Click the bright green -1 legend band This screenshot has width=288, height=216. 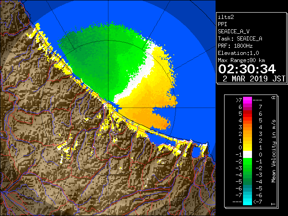click(247, 161)
